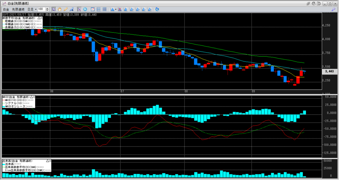Select 先限連続 contract menu item

pos(19,9)
